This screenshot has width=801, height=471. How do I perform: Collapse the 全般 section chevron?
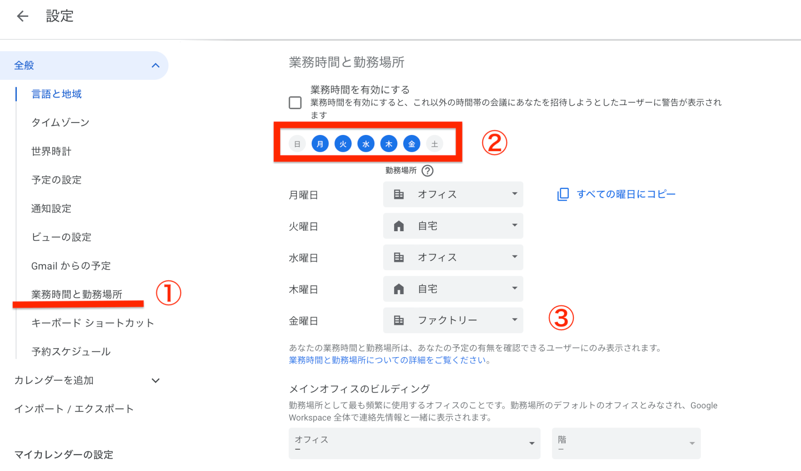click(156, 65)
